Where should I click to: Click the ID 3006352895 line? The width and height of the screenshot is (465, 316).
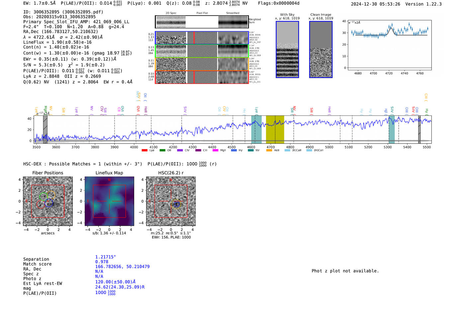tap(63, 12)
